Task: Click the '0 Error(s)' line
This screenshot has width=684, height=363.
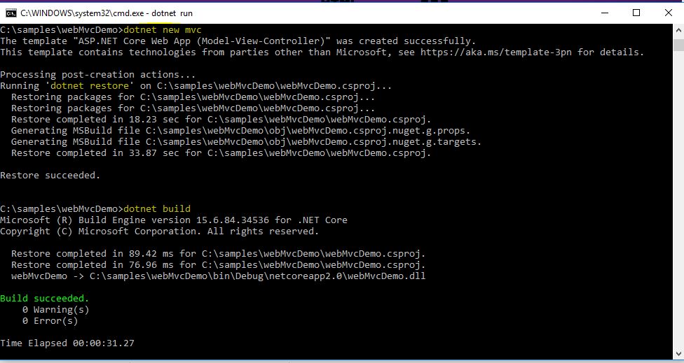Action: (50, 321)
